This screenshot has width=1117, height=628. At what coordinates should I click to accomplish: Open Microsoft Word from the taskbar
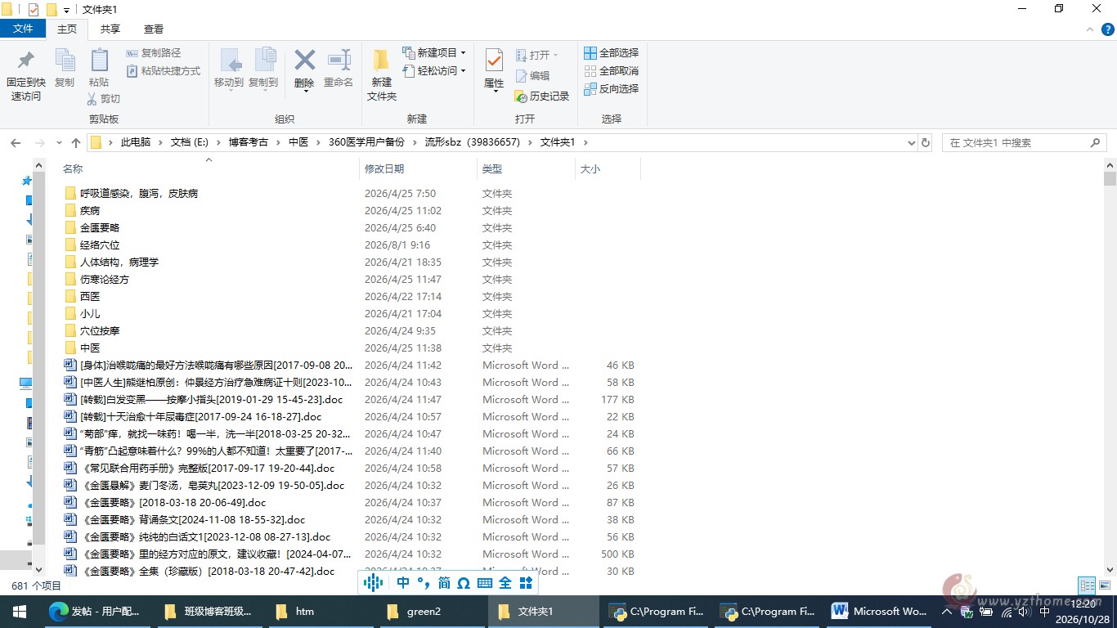(881, 611)
